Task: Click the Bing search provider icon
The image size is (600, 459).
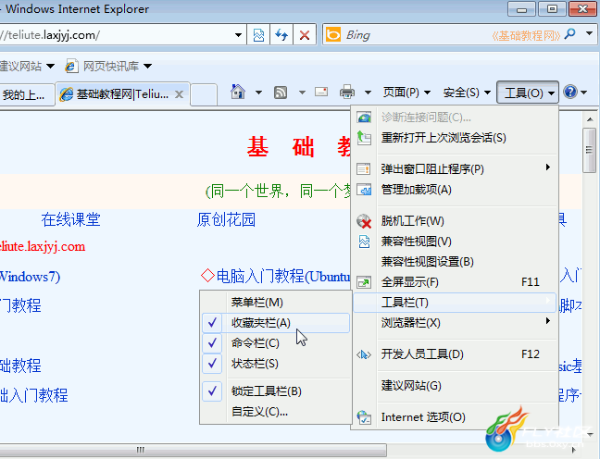Action: [333, 35]
